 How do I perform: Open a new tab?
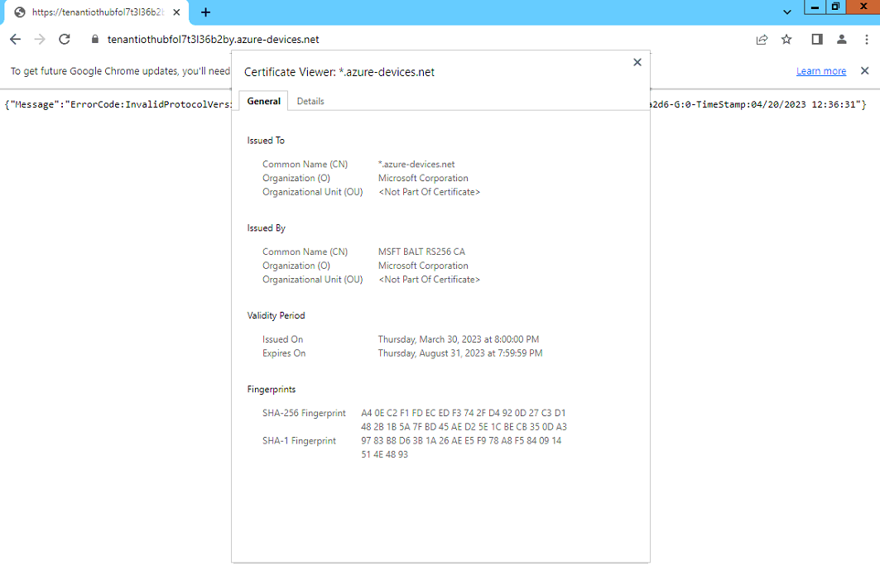205,12
